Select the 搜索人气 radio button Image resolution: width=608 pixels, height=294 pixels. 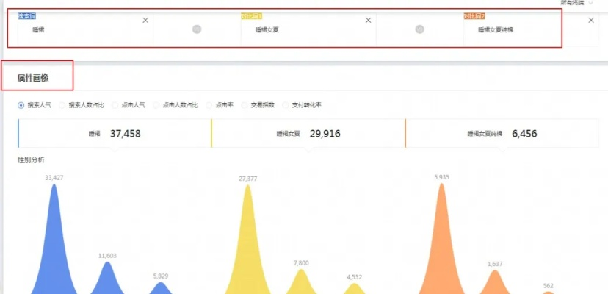[x=21, y=105]
